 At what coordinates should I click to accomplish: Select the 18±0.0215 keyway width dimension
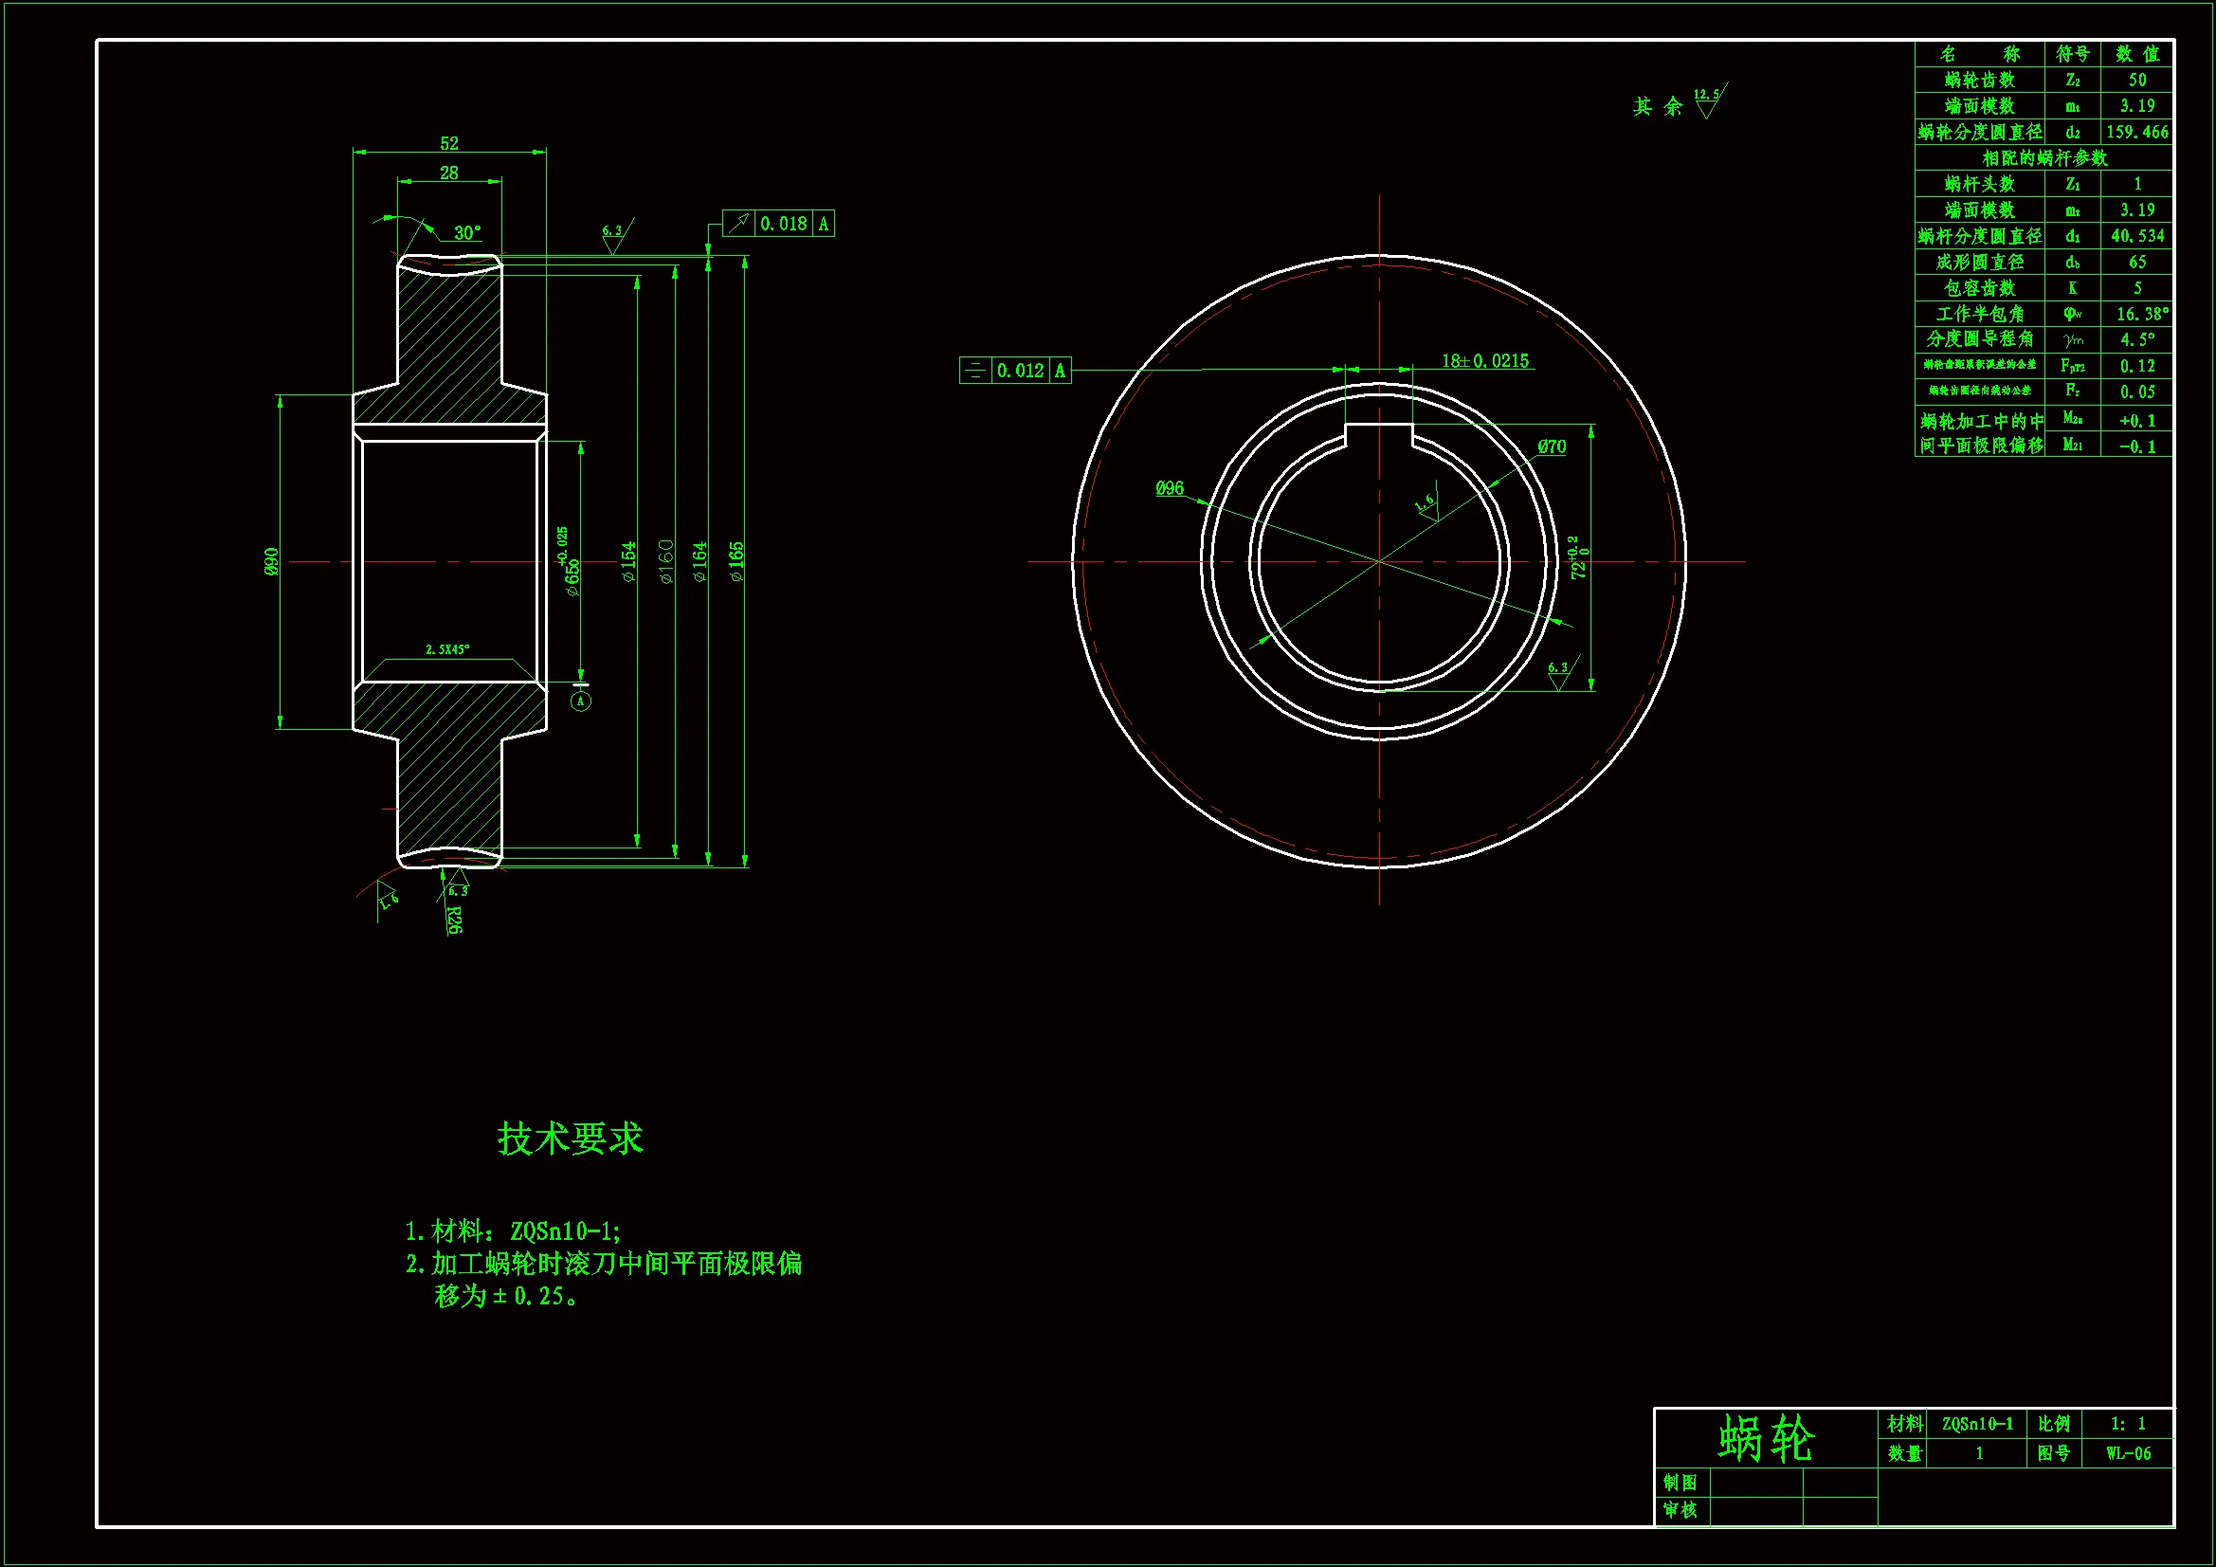coord(1485,361)
